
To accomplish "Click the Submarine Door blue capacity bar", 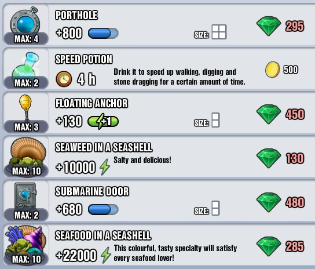I will [x=103, y=209].
